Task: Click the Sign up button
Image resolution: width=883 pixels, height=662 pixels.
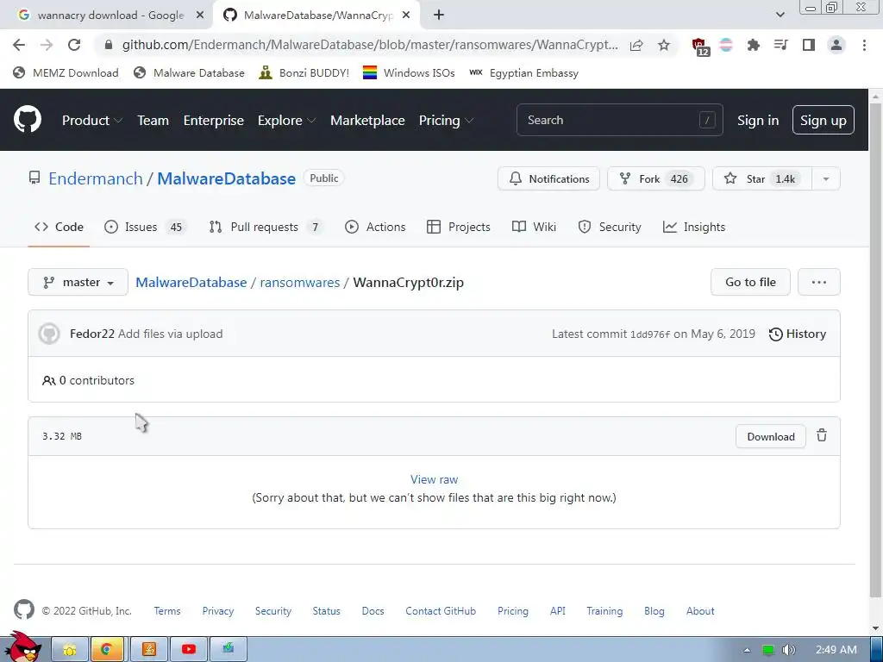Action: coord(823,120)
